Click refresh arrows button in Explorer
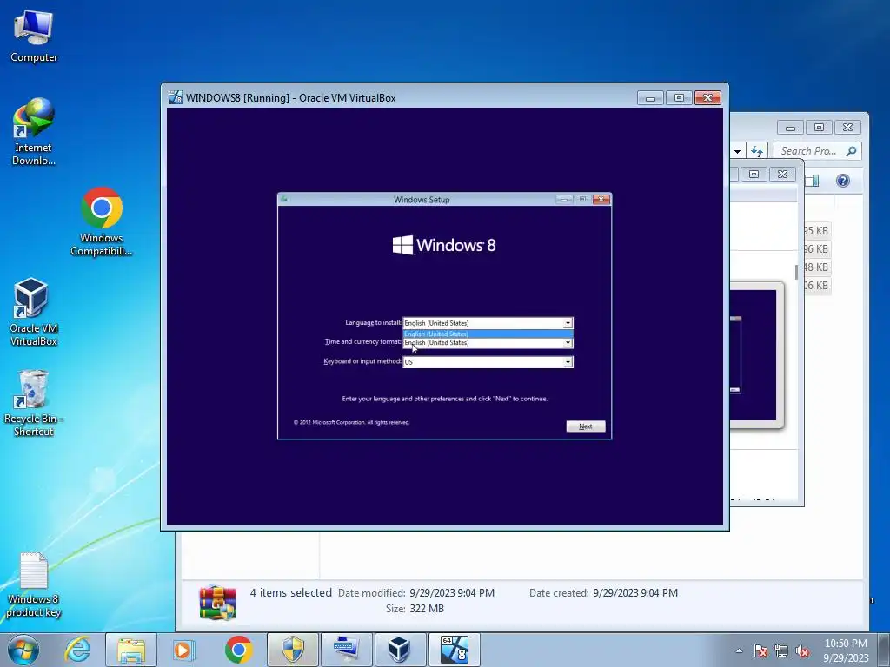Viewport: 890px width, 667px height. pyautogui.click(x=757, y=151)
